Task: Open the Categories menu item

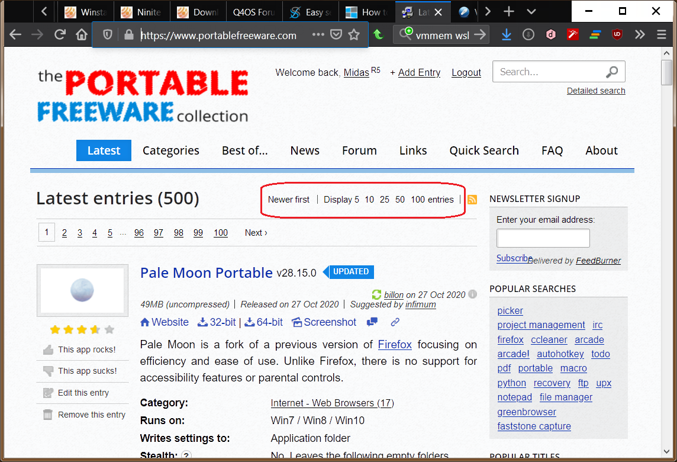Action: coord(171,150)
